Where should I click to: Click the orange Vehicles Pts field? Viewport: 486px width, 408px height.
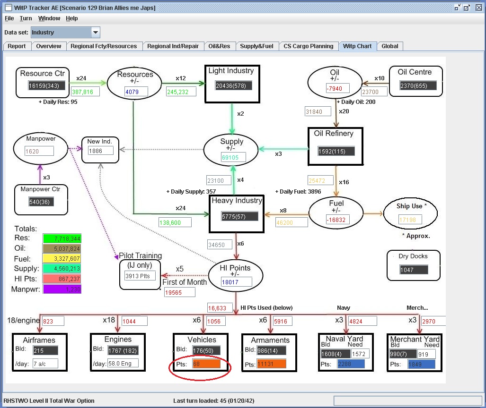pos(206,364)
